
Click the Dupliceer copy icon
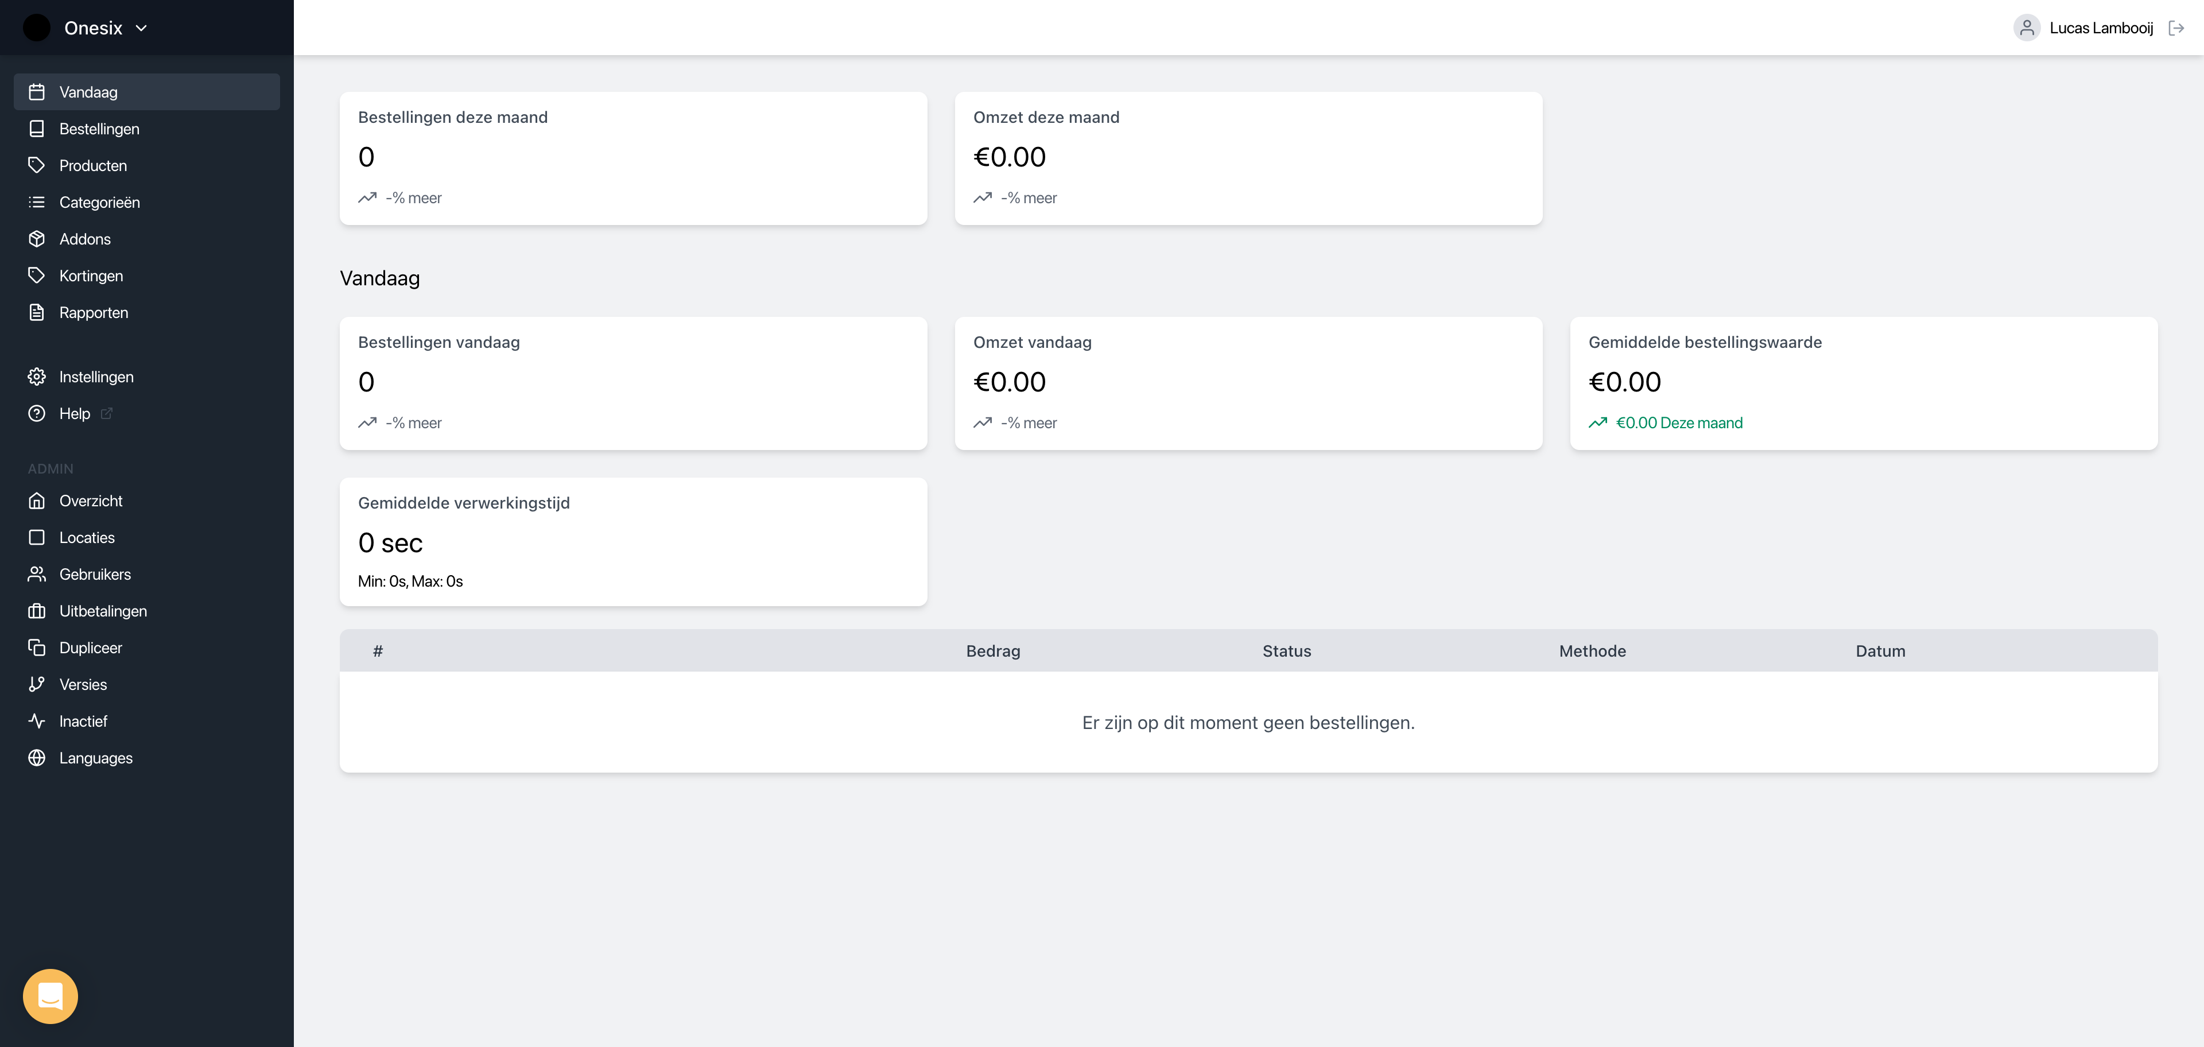[37, 647]
